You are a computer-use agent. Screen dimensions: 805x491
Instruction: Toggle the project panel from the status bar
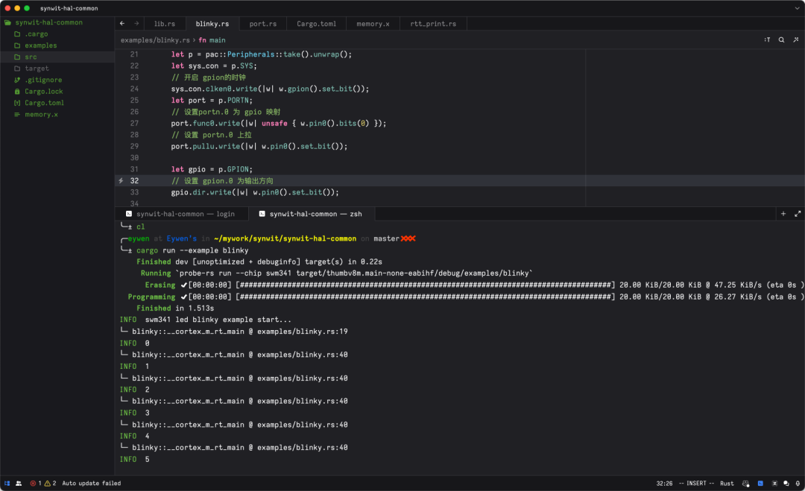point(7,483)
